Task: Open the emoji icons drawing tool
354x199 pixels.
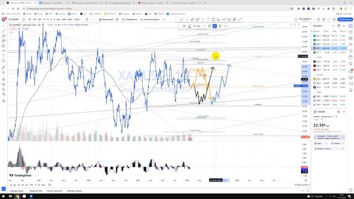Action: pyautogui.click(x=4, y=61)
